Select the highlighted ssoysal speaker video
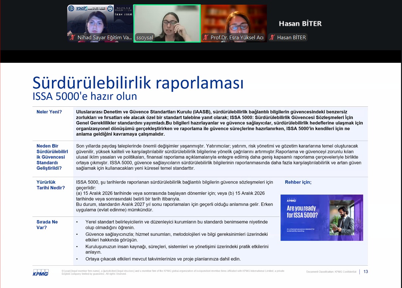 click(167, 23)
